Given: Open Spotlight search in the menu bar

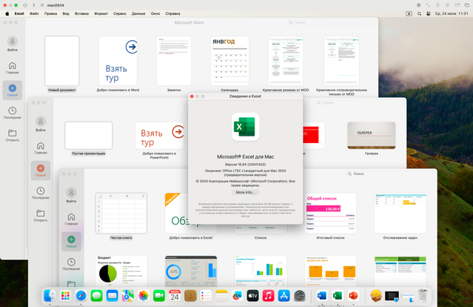Looking at the screenshot, I should (419, 13).
